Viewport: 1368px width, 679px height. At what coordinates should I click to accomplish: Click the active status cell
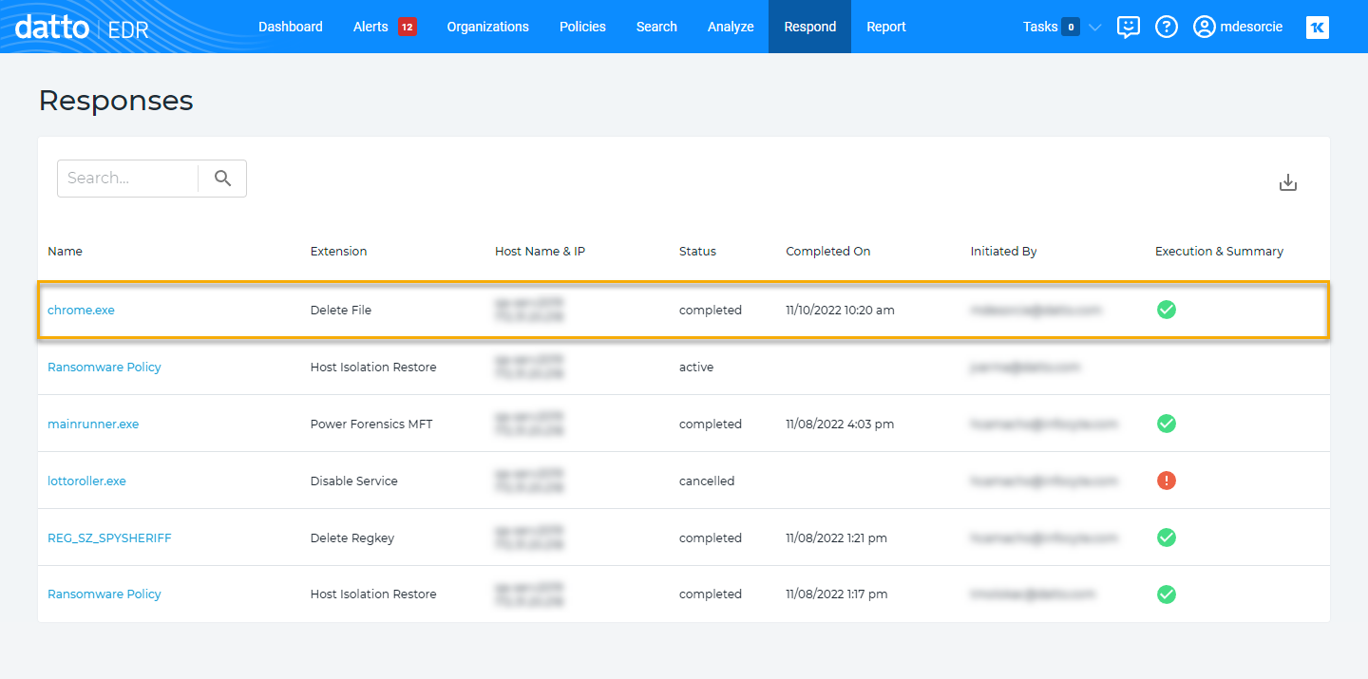tap(696, 367)
